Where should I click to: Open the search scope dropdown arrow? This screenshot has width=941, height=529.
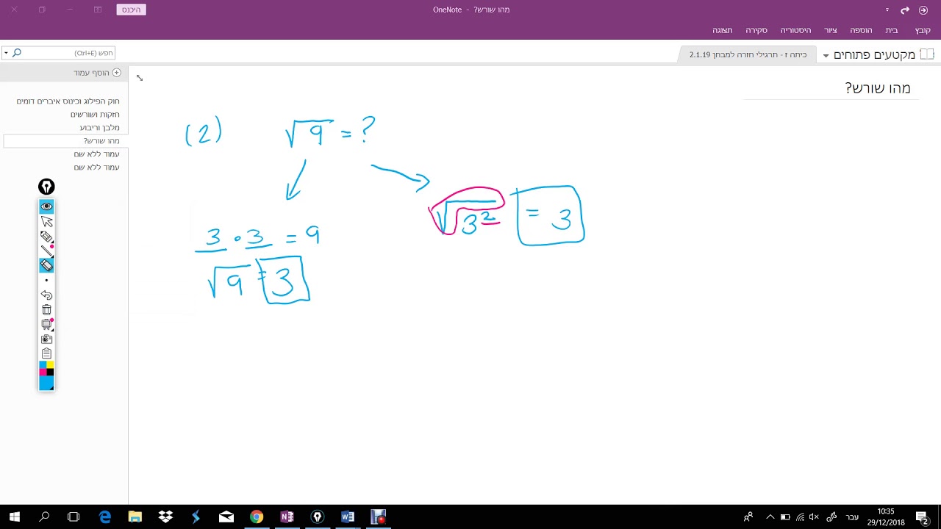[x=6, y=53]
